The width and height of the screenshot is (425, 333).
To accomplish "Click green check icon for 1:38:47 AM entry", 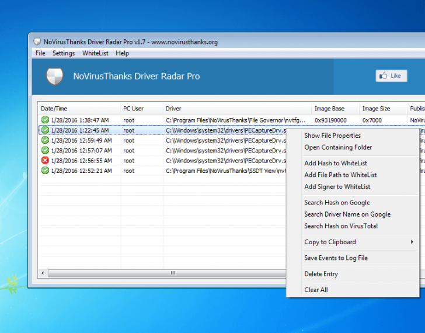I will point(45,120).
